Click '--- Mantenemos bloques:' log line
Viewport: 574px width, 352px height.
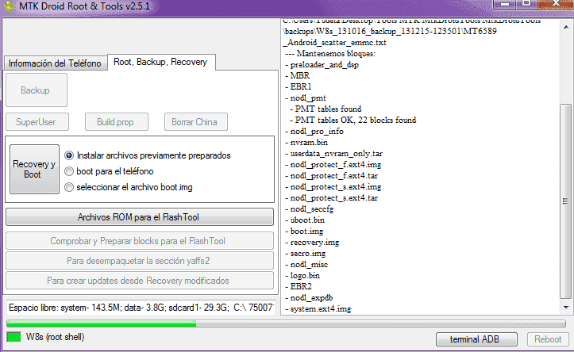330,53
